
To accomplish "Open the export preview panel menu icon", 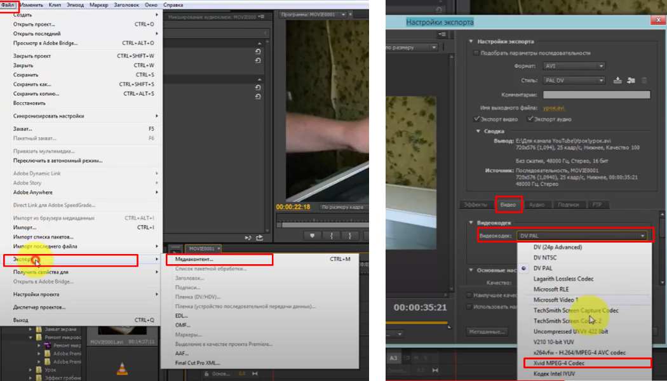I will [441, 34].
